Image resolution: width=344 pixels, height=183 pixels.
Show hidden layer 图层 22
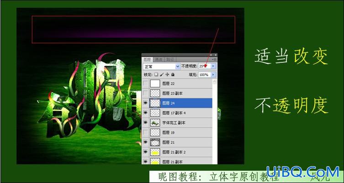click(145, 83)
